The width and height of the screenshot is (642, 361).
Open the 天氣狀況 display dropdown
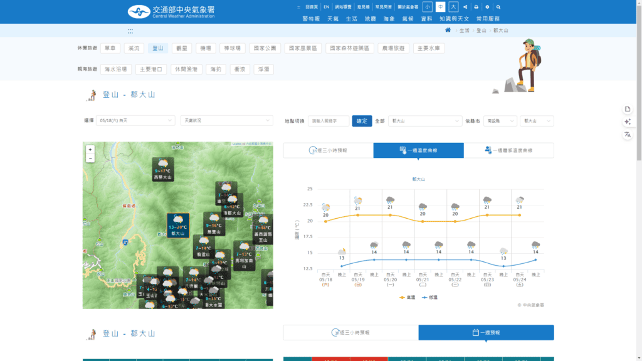[227, 121]
